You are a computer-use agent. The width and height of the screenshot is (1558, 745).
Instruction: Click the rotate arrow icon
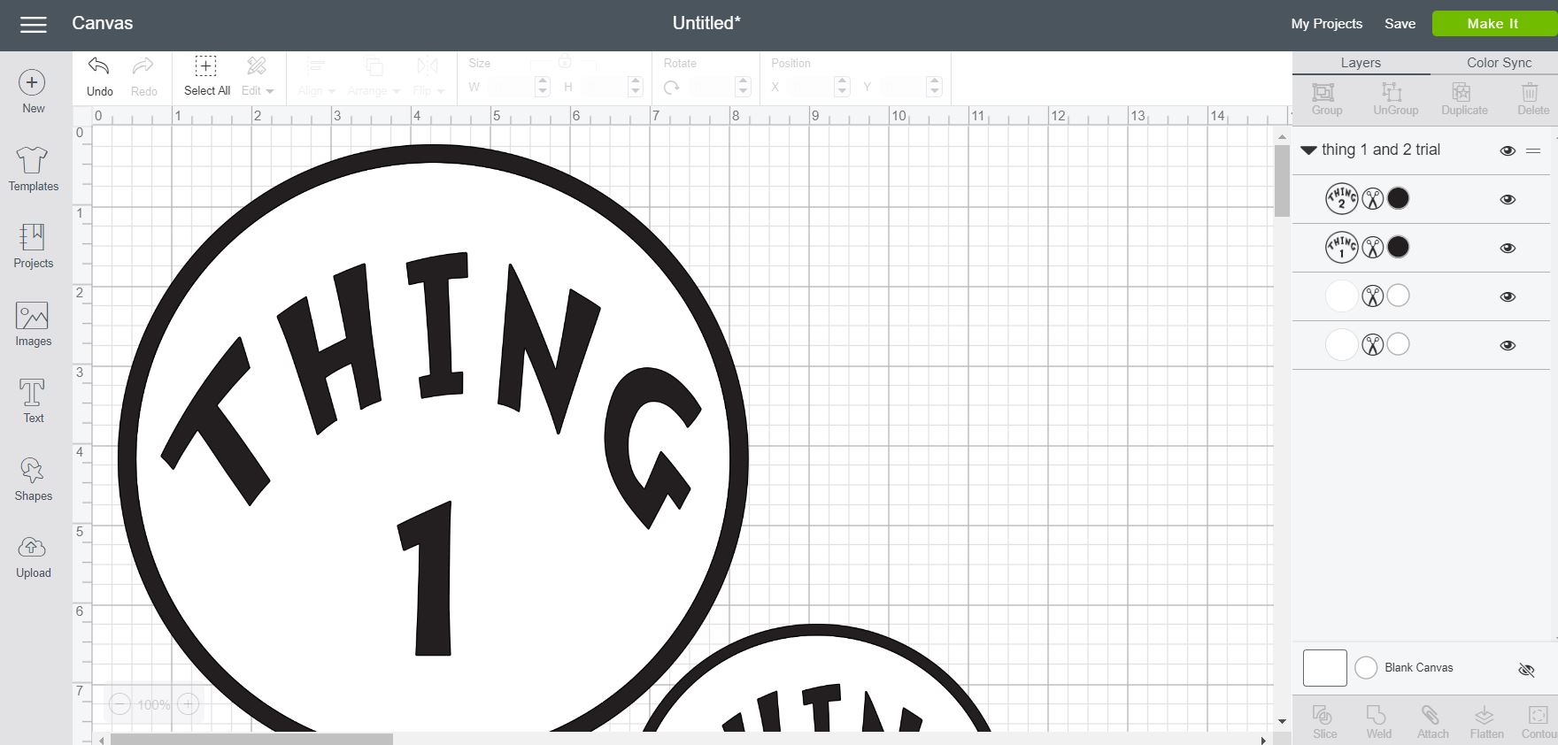pyautogui.click(x=672, y=87)
